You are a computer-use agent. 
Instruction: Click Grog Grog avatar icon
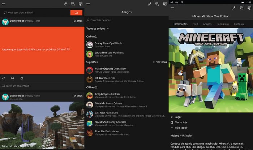coord(90,95)
